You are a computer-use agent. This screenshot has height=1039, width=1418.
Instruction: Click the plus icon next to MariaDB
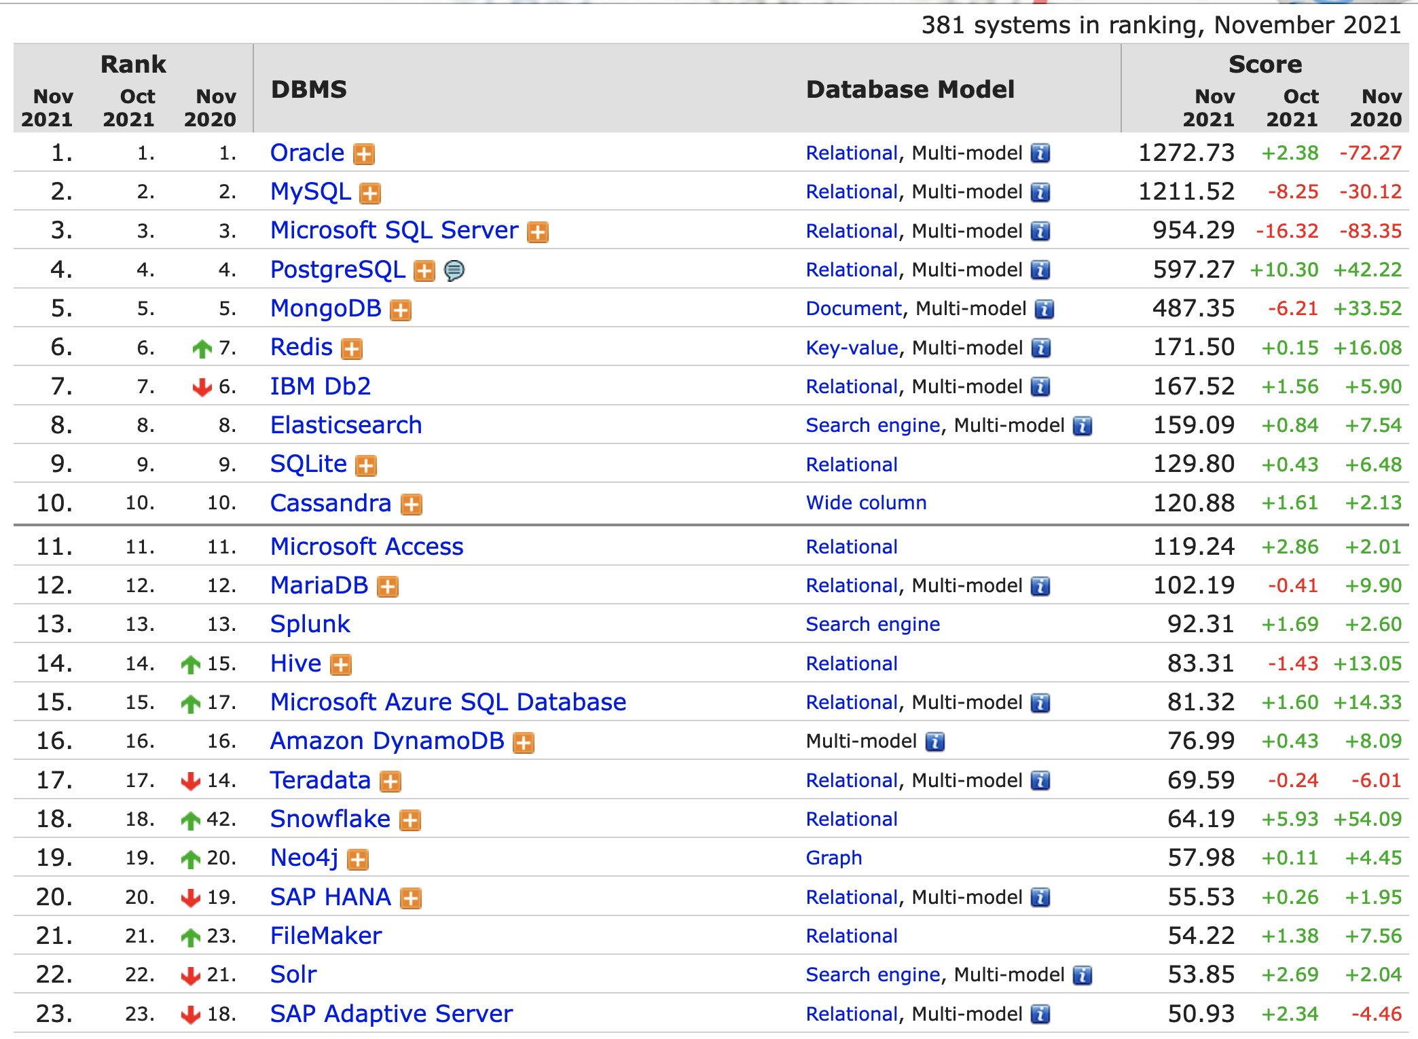388,587
